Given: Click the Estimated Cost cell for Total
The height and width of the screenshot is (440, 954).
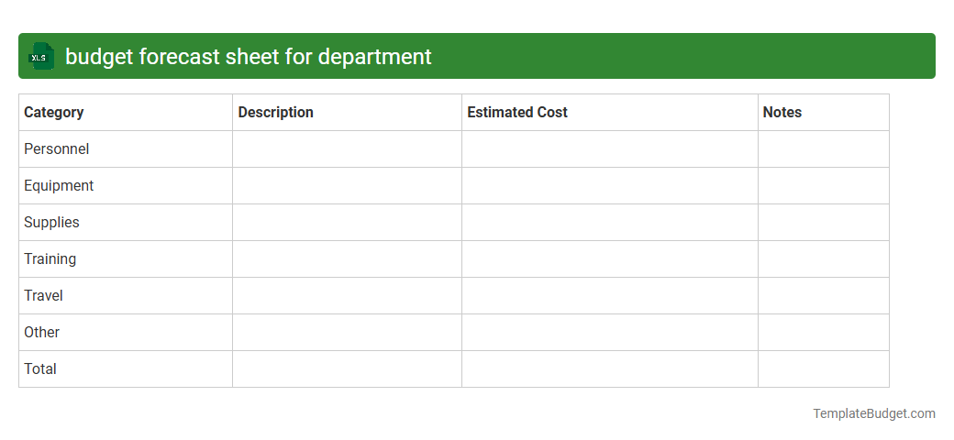Looking at the screenshot, I should pyautogui.click(x=610, y=368).
